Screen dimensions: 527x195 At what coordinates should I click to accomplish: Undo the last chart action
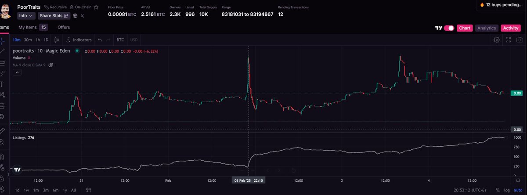100,40
